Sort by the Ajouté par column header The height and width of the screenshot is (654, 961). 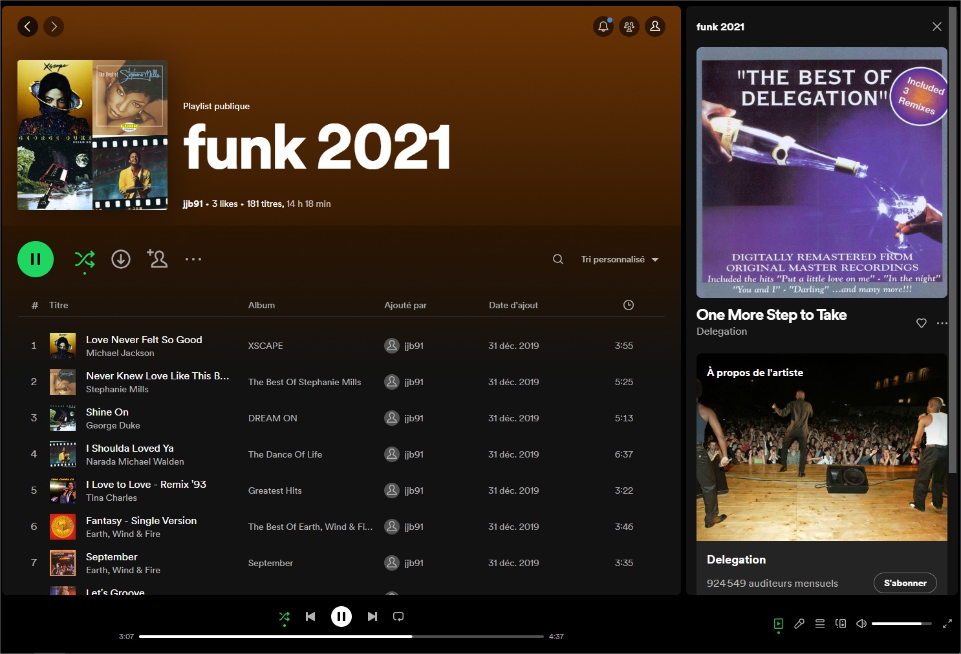[x=405, y=305]
